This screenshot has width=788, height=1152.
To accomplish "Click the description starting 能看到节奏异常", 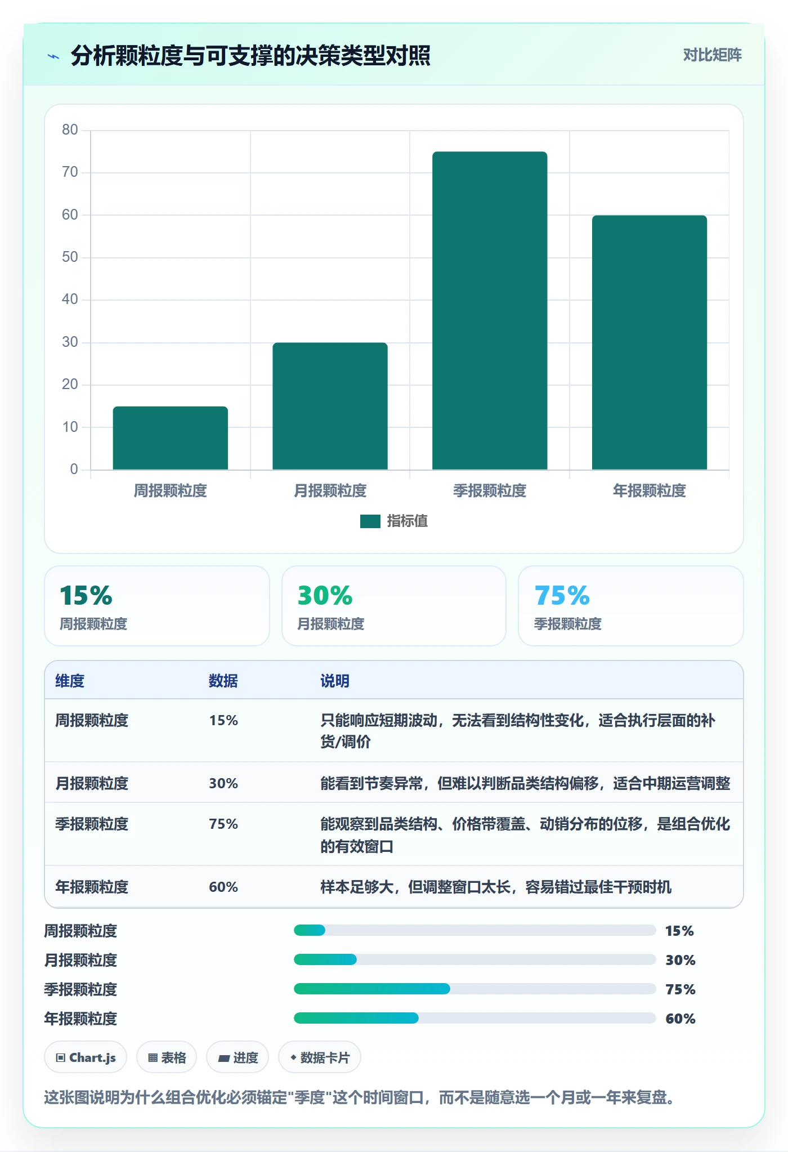I will [x=525, y=784].
